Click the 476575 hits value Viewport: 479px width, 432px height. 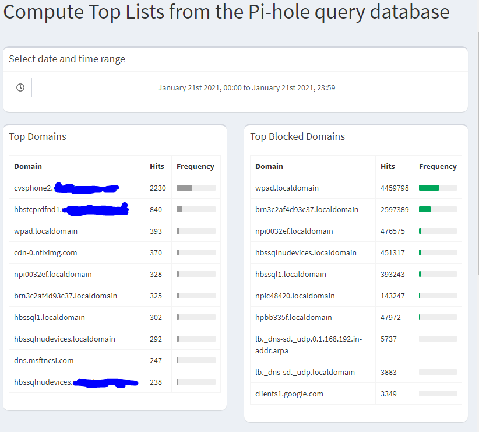tap(393, 231)
